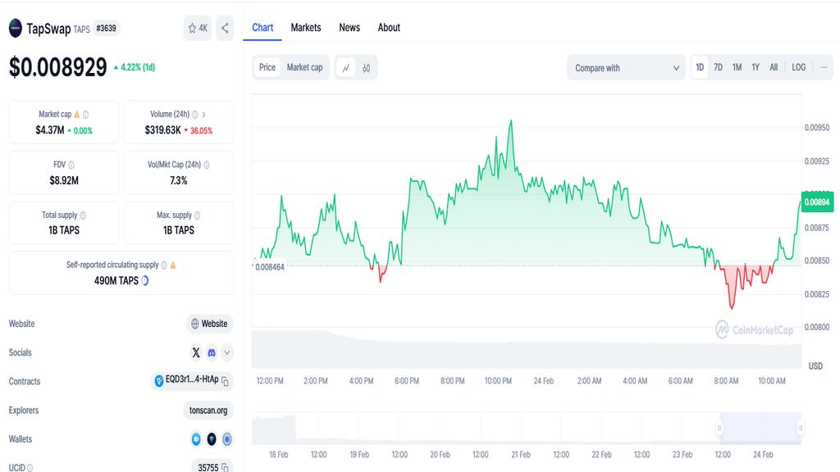Select candlestick chart type icon
840x472 pixels.
[367, 68]
